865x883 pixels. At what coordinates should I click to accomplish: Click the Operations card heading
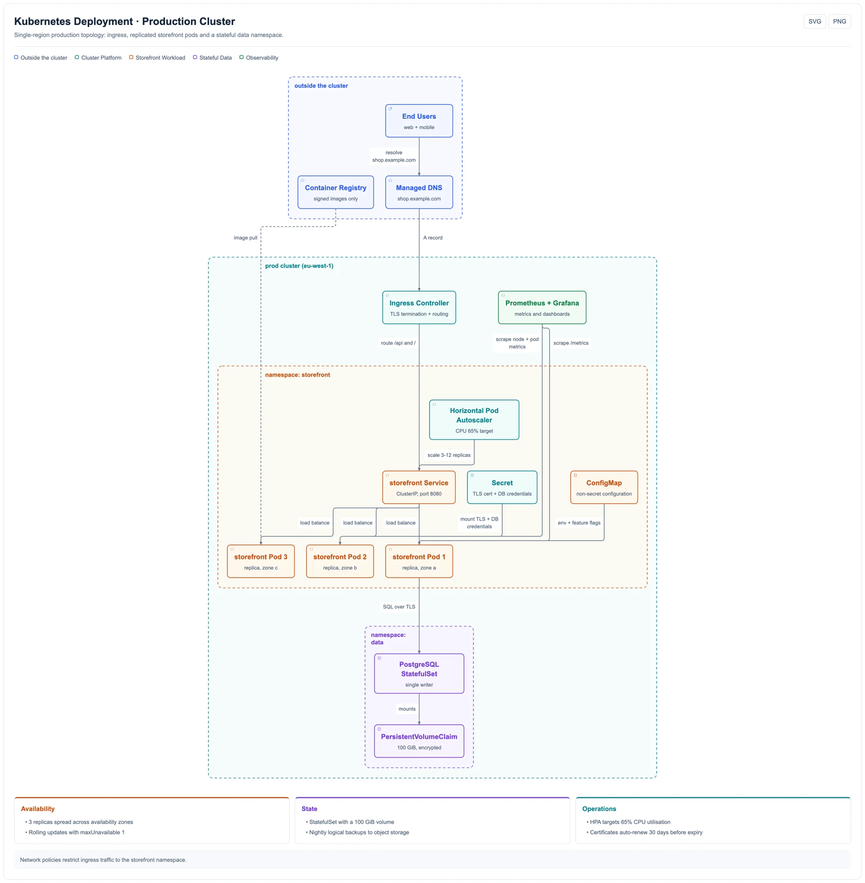pos(599,808)
